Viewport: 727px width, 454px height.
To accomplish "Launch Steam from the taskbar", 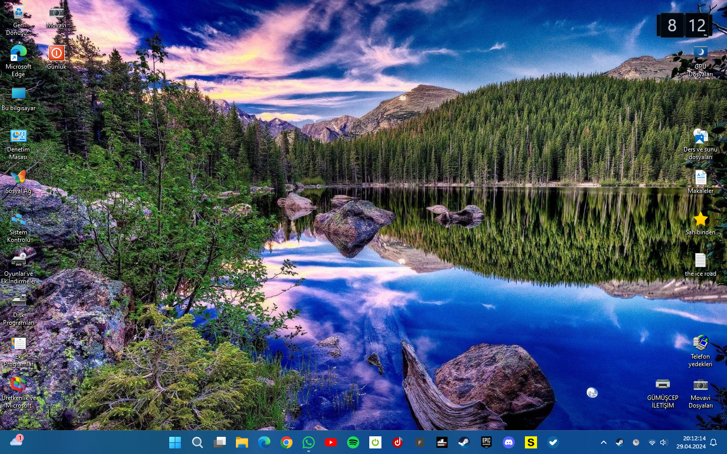I will (464, 442).
